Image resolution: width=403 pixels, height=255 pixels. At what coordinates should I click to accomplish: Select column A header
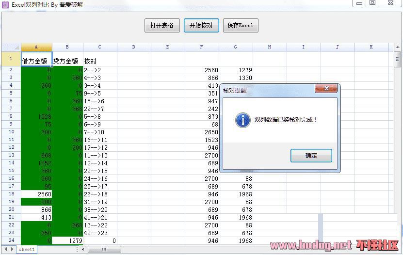(36, 47)
